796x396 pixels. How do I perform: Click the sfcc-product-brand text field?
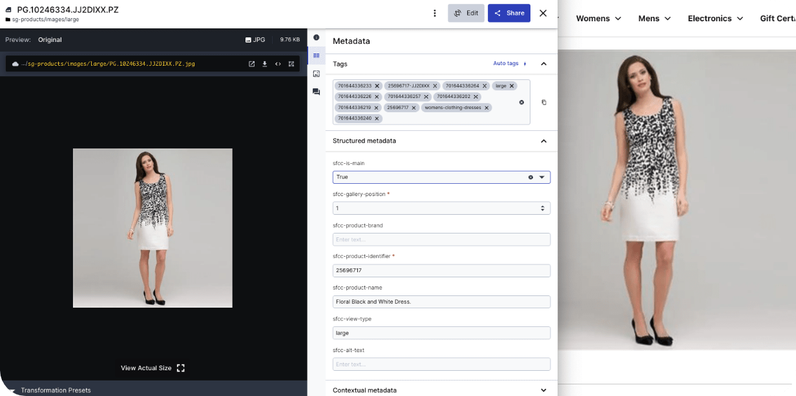[441, 239]
